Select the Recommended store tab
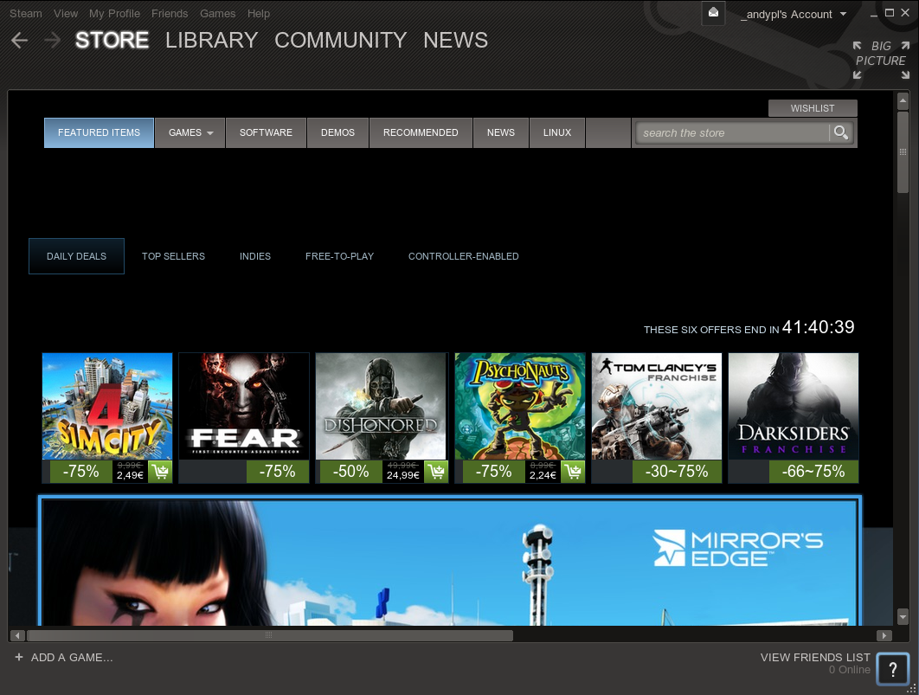Viewport: 919px width, 695px height. coord(421,133)
